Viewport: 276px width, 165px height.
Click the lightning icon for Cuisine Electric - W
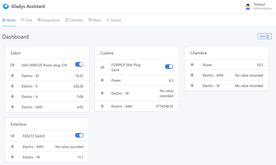click(x=102, y=93)
